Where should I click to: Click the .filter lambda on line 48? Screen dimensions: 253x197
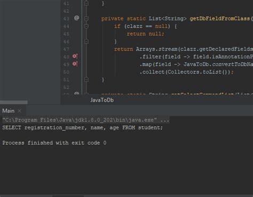click(196, 57)
